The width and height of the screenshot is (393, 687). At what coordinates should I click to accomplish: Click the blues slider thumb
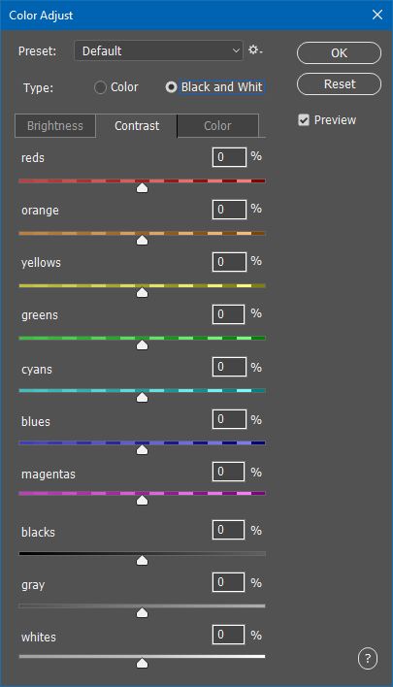[x=142, y=450]
